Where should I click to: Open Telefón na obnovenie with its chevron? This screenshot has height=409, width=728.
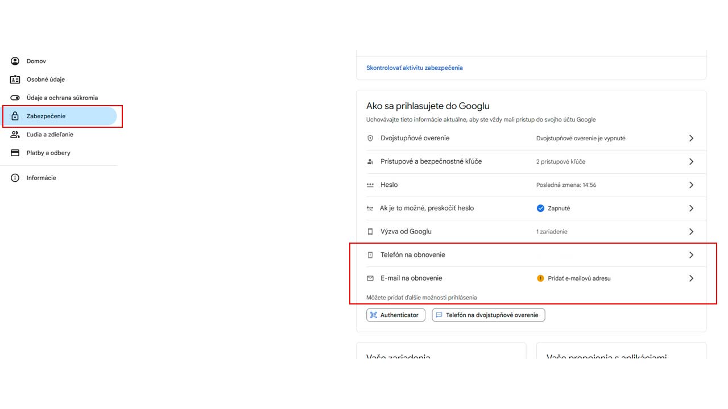[x=691, y=255]
